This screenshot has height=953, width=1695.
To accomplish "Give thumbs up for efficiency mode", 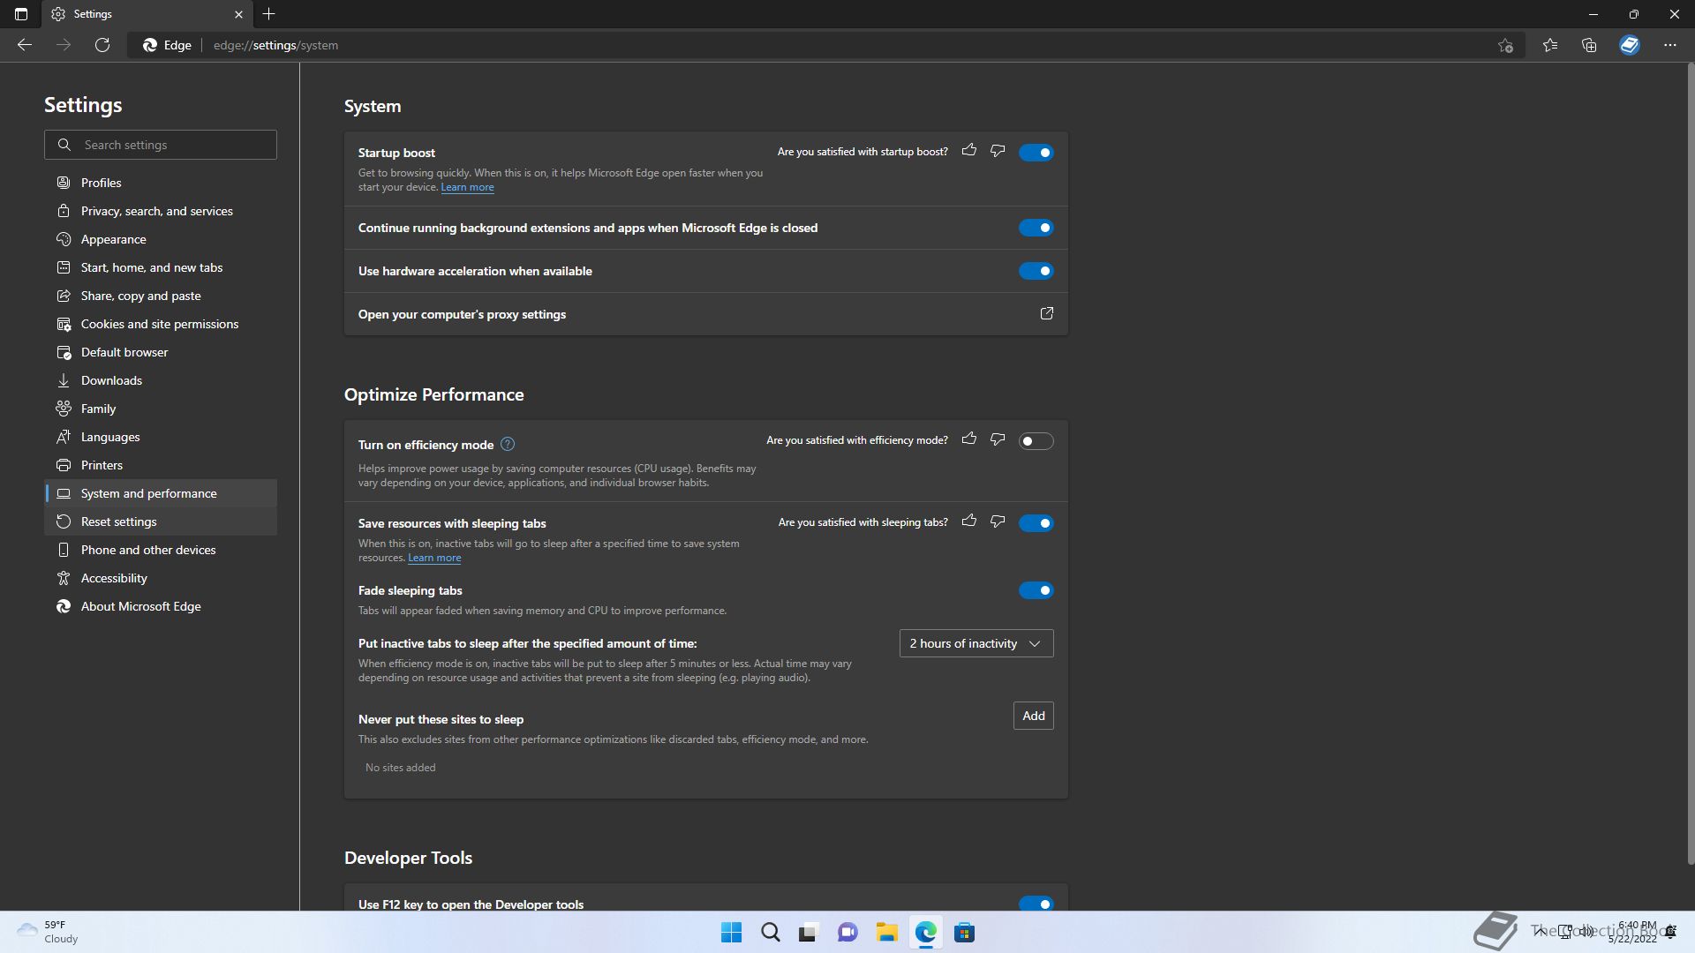I will pos(969,439).
